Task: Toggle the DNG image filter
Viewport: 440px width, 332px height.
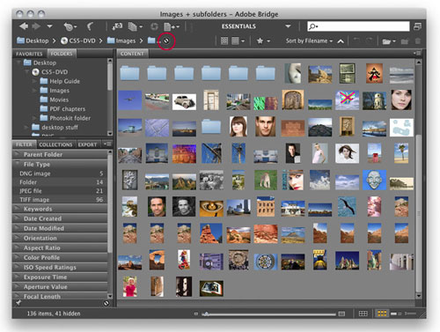Action: [x=60, y=173]
